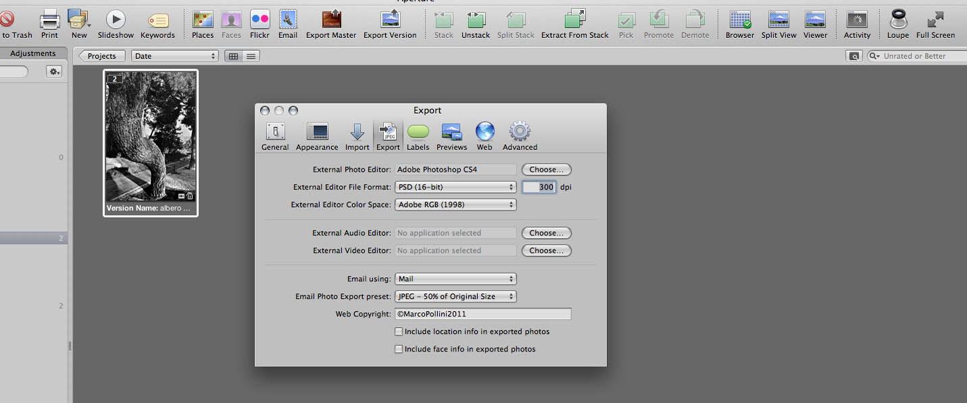Open the filter HUD button beside search
This screenshot has width=967, height=403.
pyautogui.click(x=854, y=56)
